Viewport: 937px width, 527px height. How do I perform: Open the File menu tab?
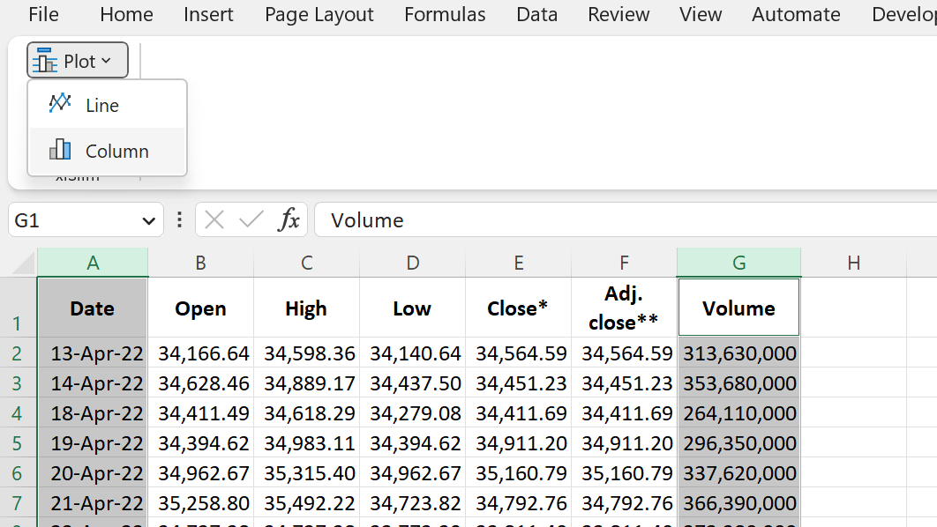click(43, 14)
